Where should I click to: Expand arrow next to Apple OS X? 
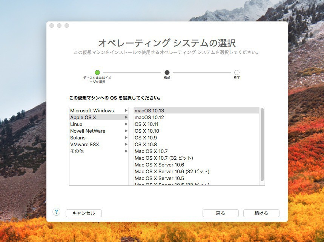[126, 117]
